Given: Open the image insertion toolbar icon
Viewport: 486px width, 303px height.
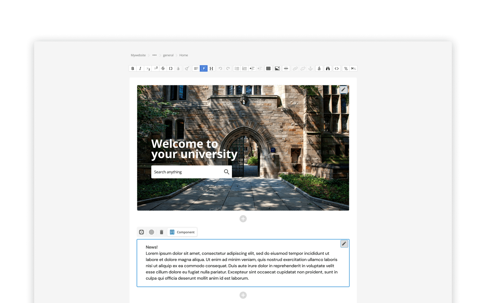Looking at the screenshot, I should pyautogui.click(x=277, y=68).
